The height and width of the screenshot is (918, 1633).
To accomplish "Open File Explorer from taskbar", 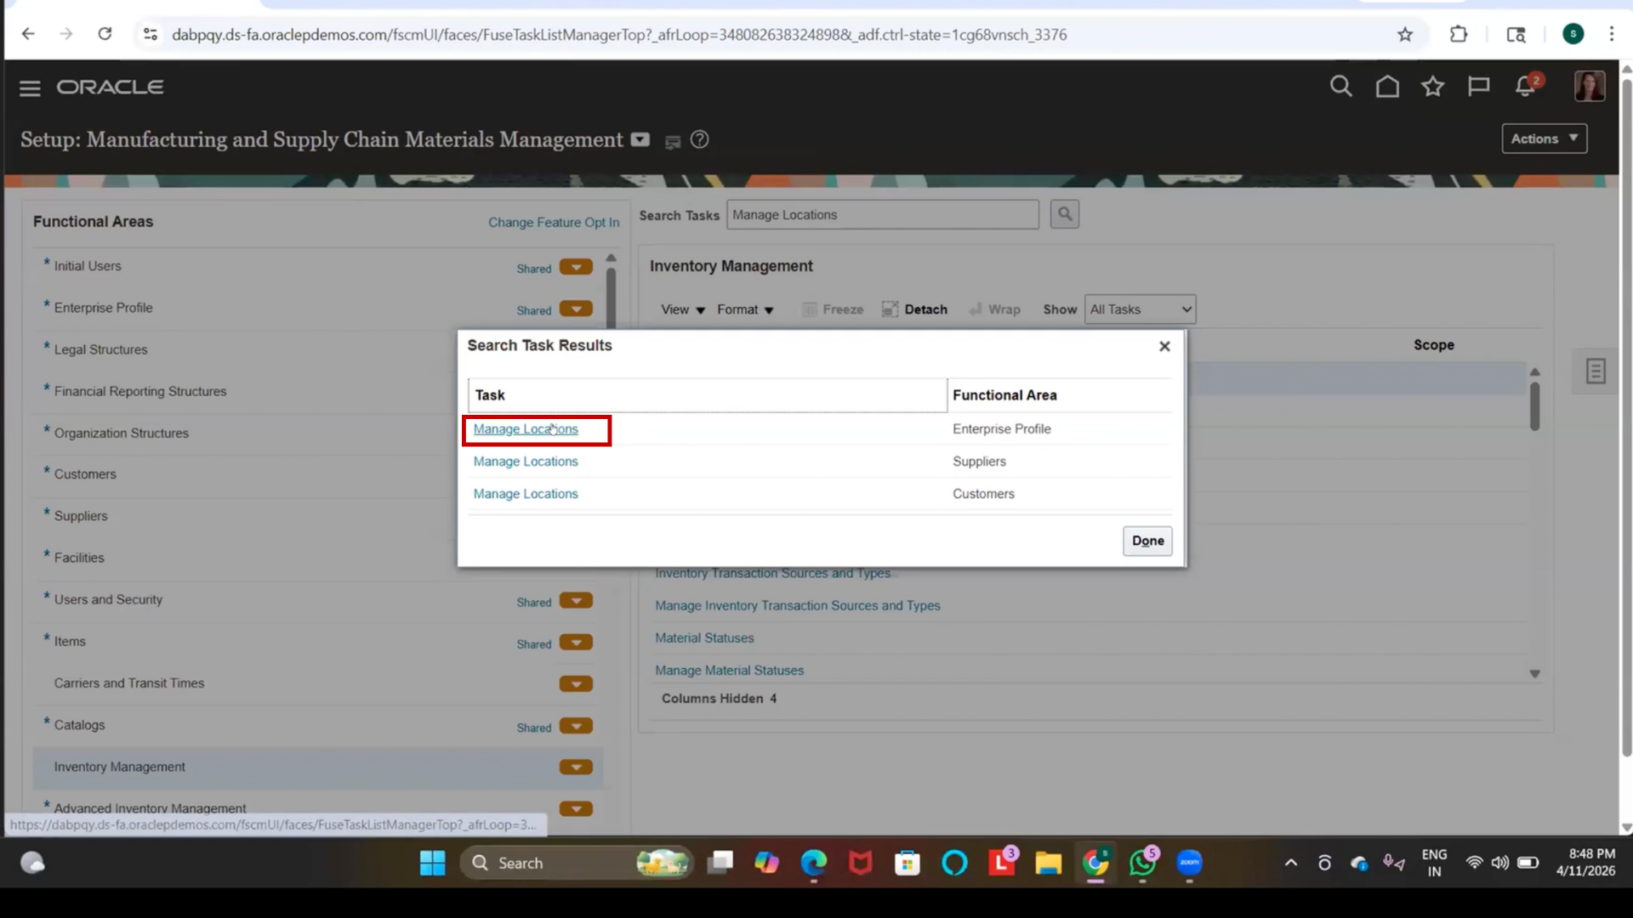I will 1048,863.
